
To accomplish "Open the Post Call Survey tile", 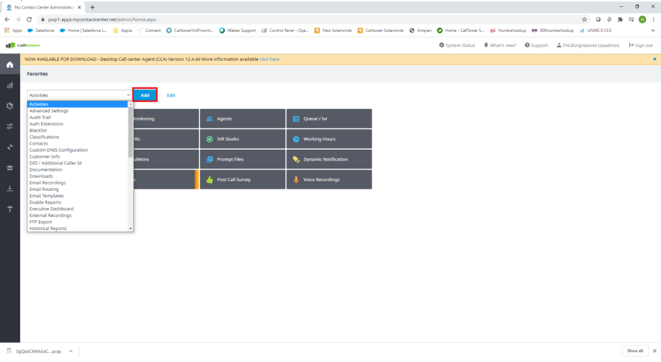I will click(242, 180).
